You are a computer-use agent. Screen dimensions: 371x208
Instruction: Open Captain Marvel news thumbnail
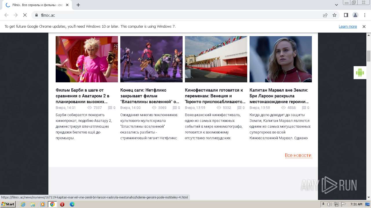(x=281, y=59)
